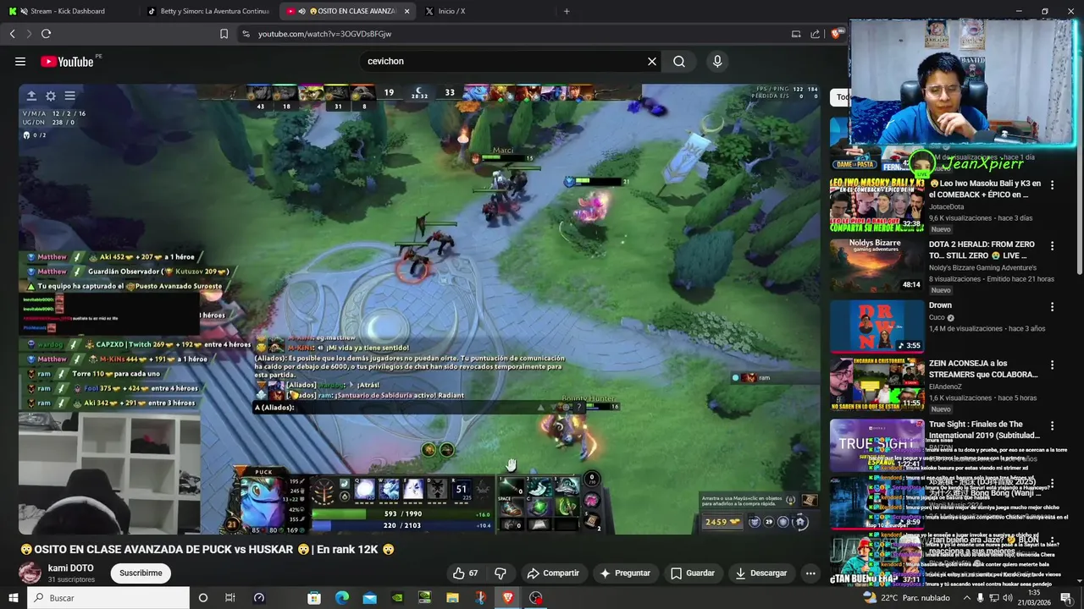
Task: Open the YouTube hamburger guide menu
Action: [x=19, y=61]
